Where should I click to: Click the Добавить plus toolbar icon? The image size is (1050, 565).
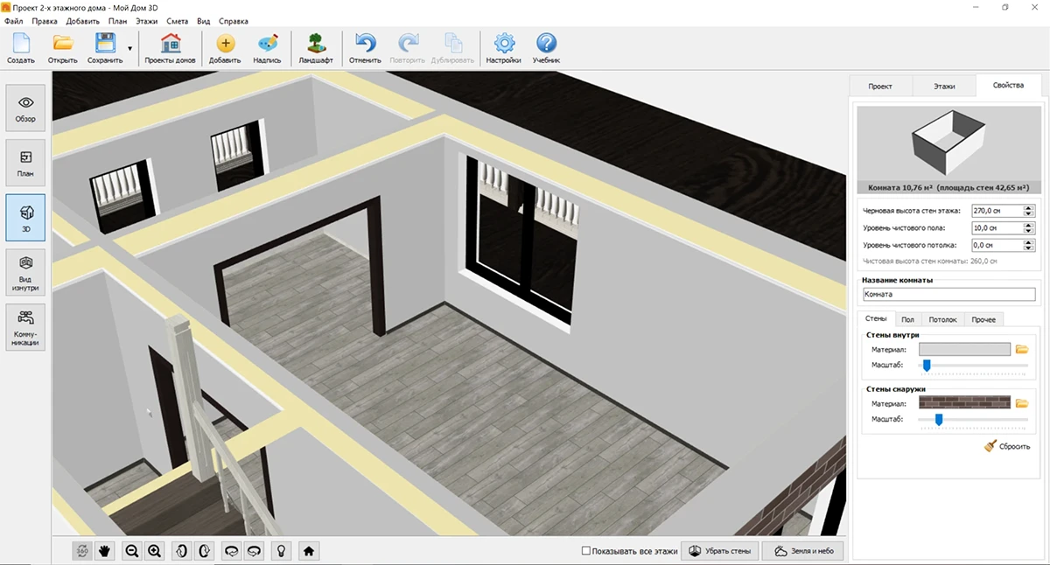point(225,48)
